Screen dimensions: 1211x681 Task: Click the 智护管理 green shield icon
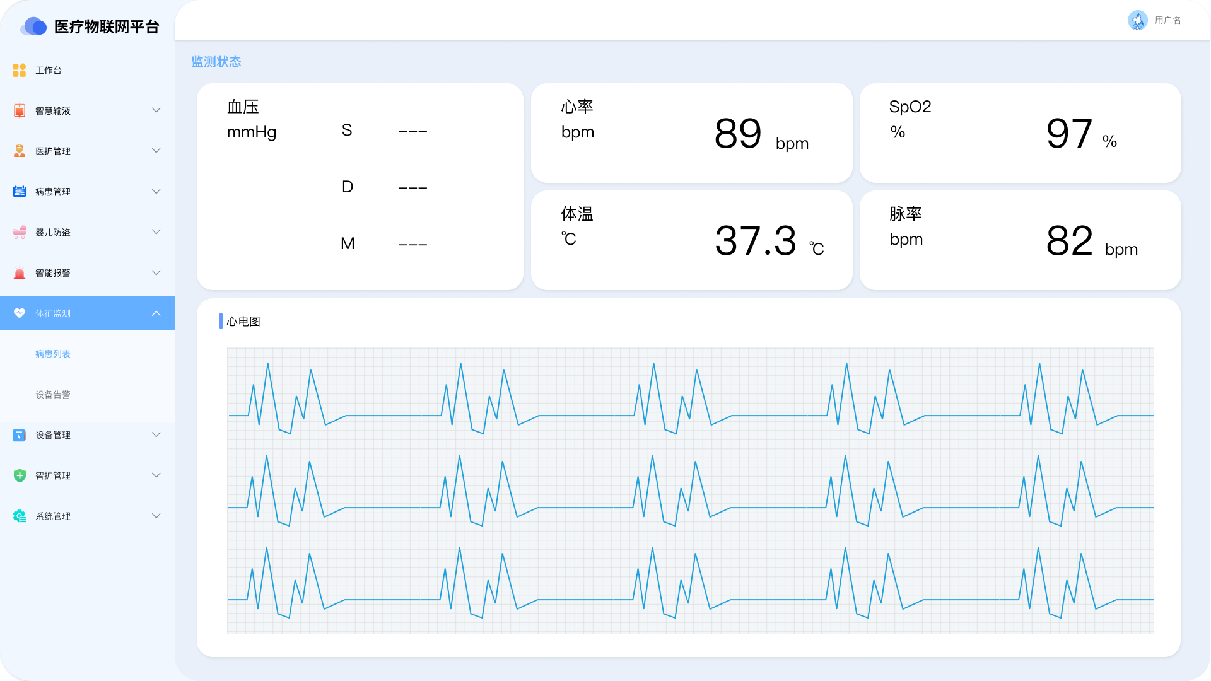click(20, 475)
